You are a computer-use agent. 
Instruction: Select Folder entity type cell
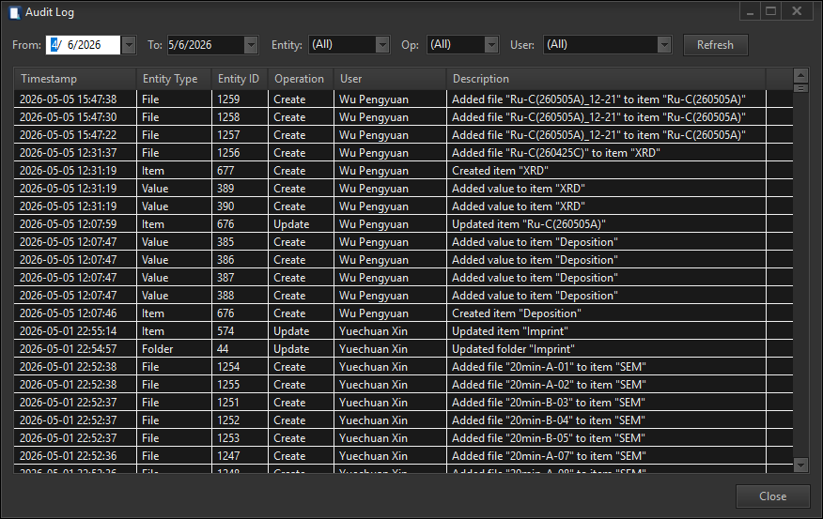point(174,348)
